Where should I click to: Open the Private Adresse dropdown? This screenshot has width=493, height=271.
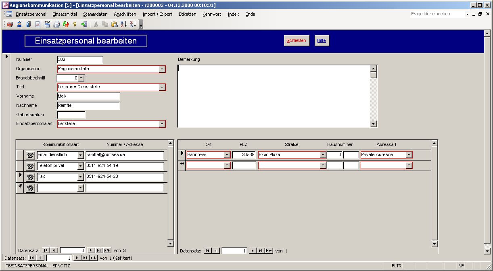[x=409, y=155]
